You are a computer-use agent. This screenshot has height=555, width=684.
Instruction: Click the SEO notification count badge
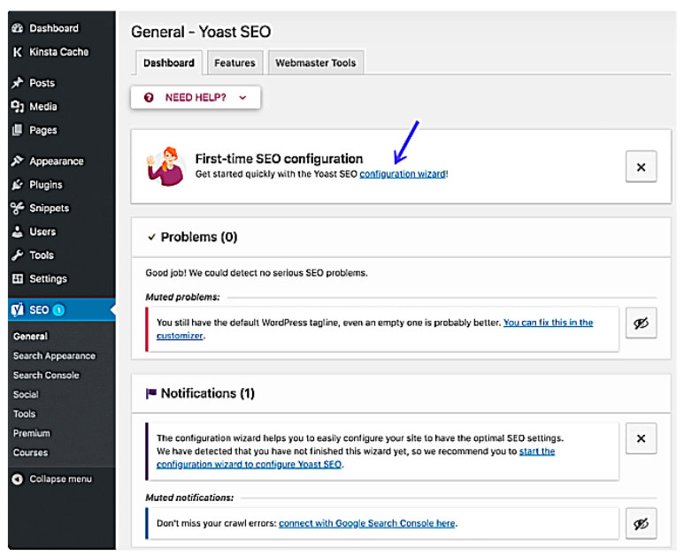point(58,309)
